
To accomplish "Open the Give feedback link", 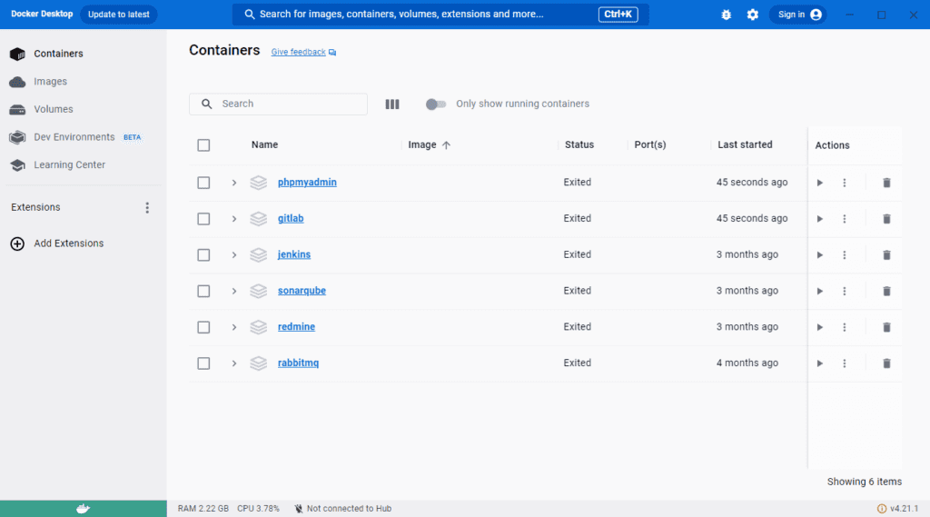I will coord(299,53).
